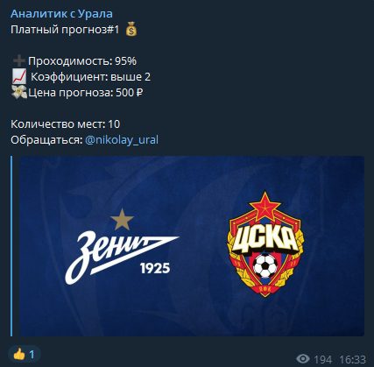The height and width of the screenshot is (367, 374).
Task: Open the Zenit vs CSKA image preview
Action: (x=192, y=246)
